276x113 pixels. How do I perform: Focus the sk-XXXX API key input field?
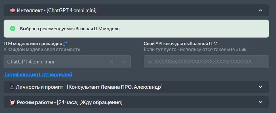(206, 62)
